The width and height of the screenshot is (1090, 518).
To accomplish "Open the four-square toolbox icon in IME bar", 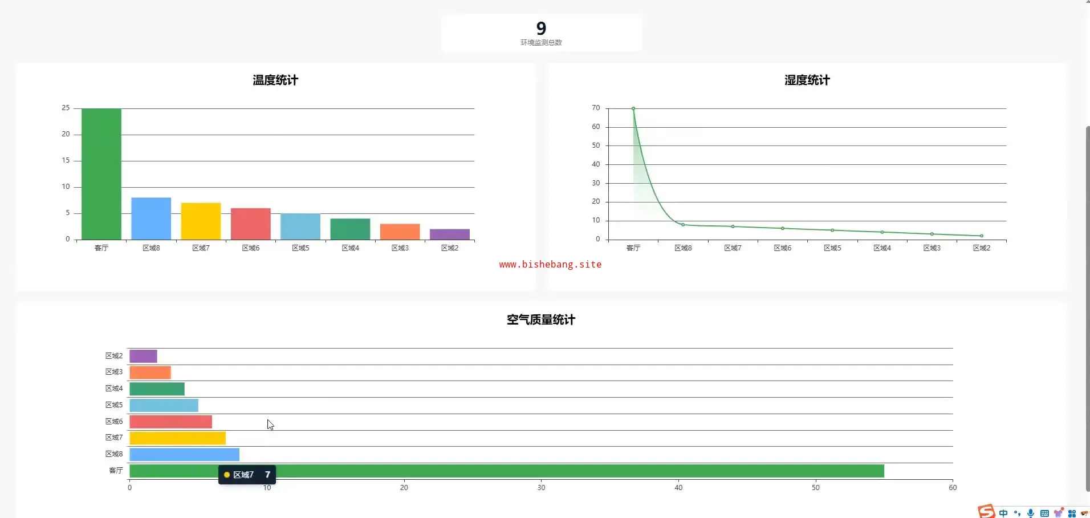I will click(x=1072, y=513).
